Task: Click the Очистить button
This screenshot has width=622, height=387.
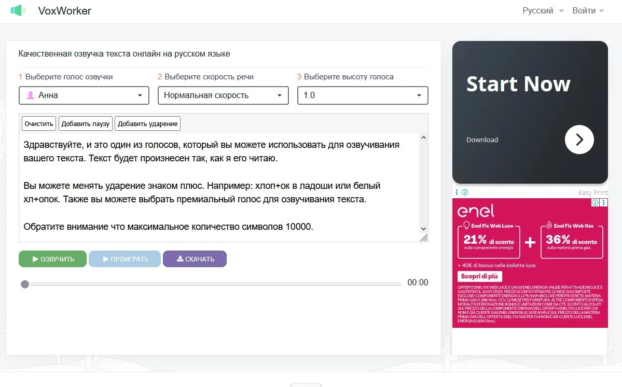Action: (x=39, y=123)
